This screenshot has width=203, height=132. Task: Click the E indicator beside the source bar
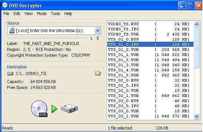pos(98,38)
